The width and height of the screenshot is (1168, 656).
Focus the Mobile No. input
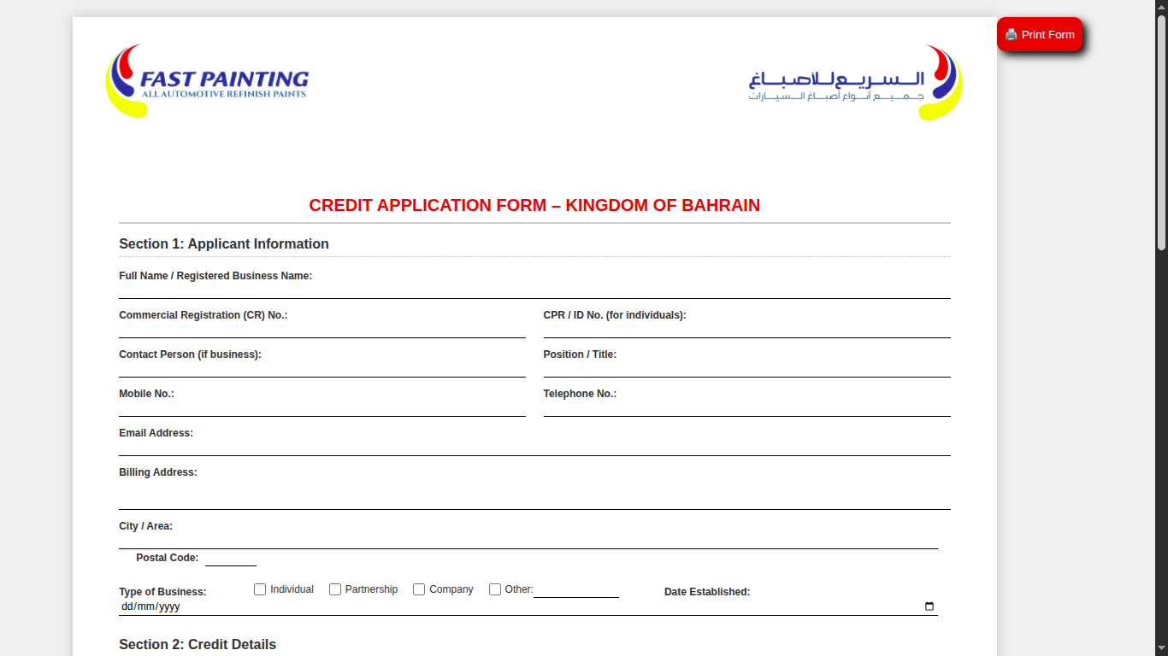click(x=321, y=408)
